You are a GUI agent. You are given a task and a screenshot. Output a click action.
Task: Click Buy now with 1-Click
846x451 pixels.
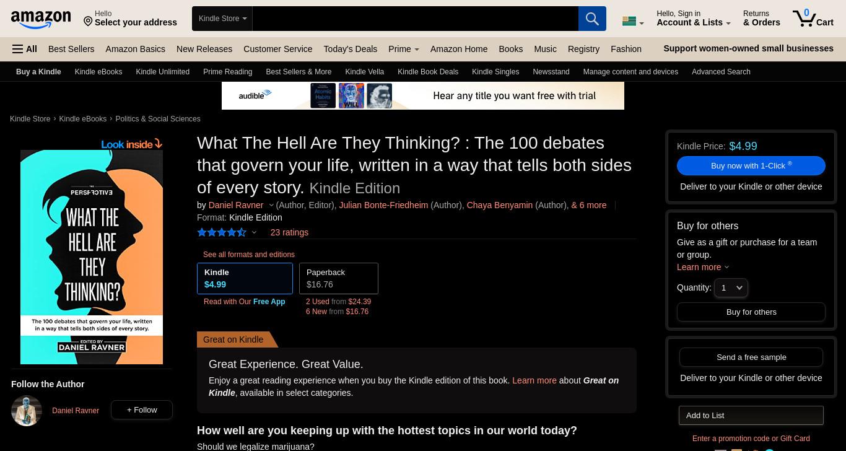point(751,165)
